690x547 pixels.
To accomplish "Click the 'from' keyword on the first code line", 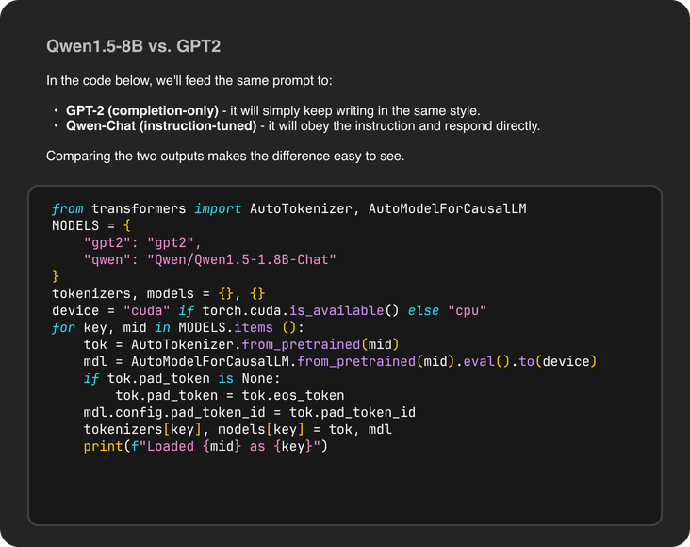I will coord(67,208).
